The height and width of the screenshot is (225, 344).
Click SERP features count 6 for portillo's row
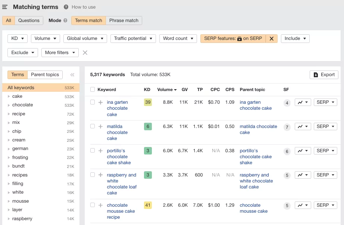tap(287, 151)
